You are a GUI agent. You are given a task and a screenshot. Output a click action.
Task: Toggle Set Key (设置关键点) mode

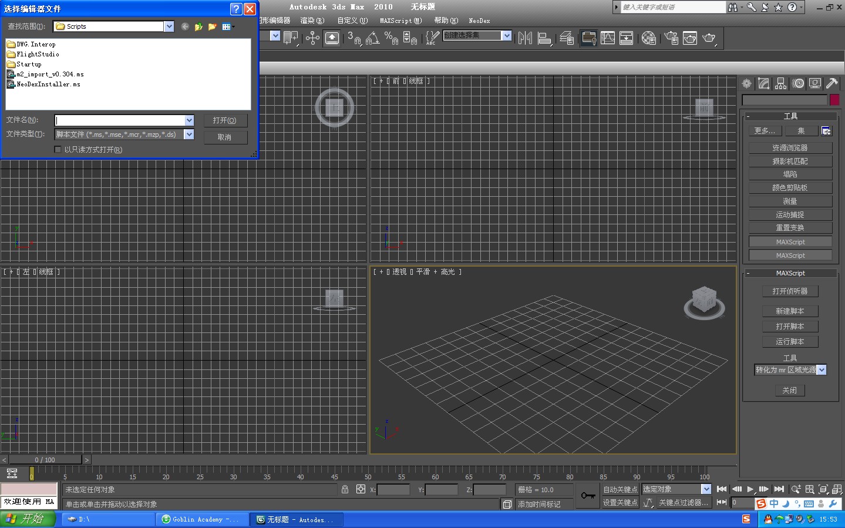pos(620,502)
